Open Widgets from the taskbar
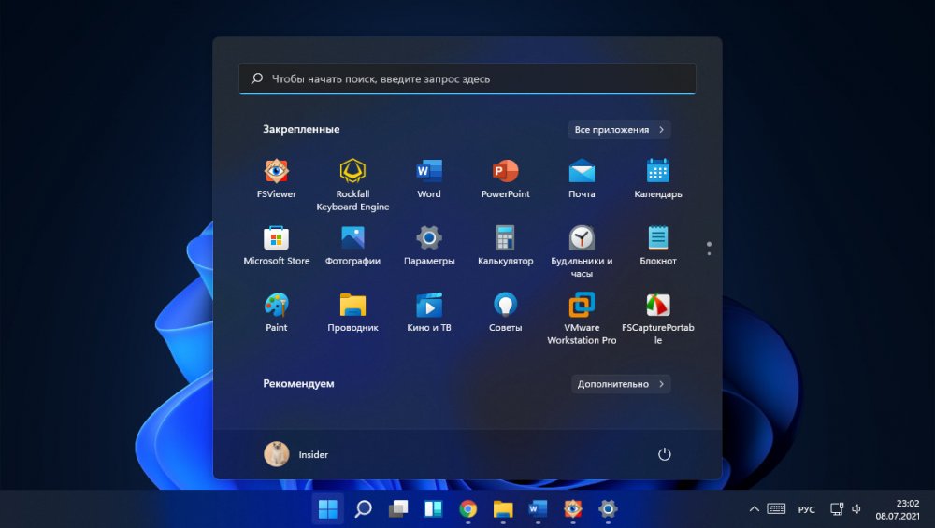935x528 pixels. click(x=433, y=509)
